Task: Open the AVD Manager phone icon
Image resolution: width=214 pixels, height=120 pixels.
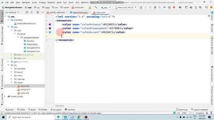Action: click(196, 7)
